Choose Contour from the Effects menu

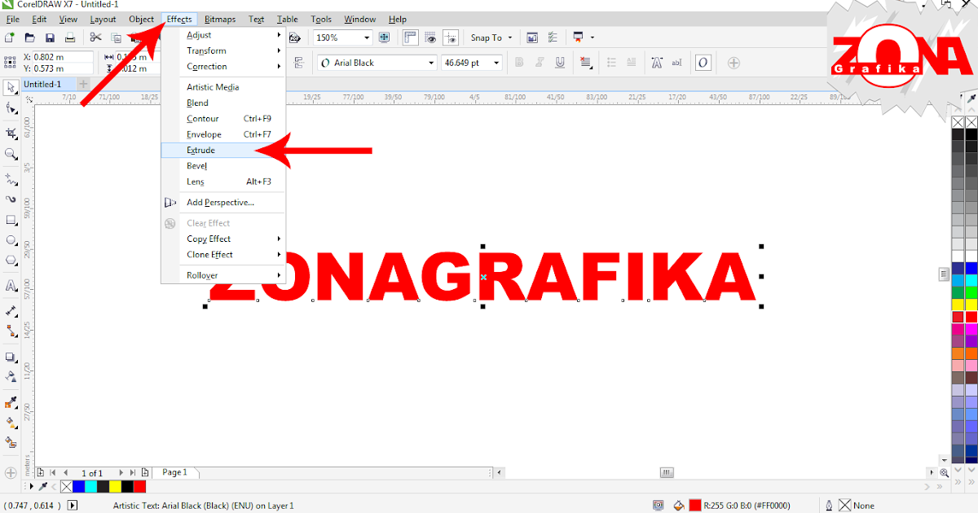tap(223, 118)
